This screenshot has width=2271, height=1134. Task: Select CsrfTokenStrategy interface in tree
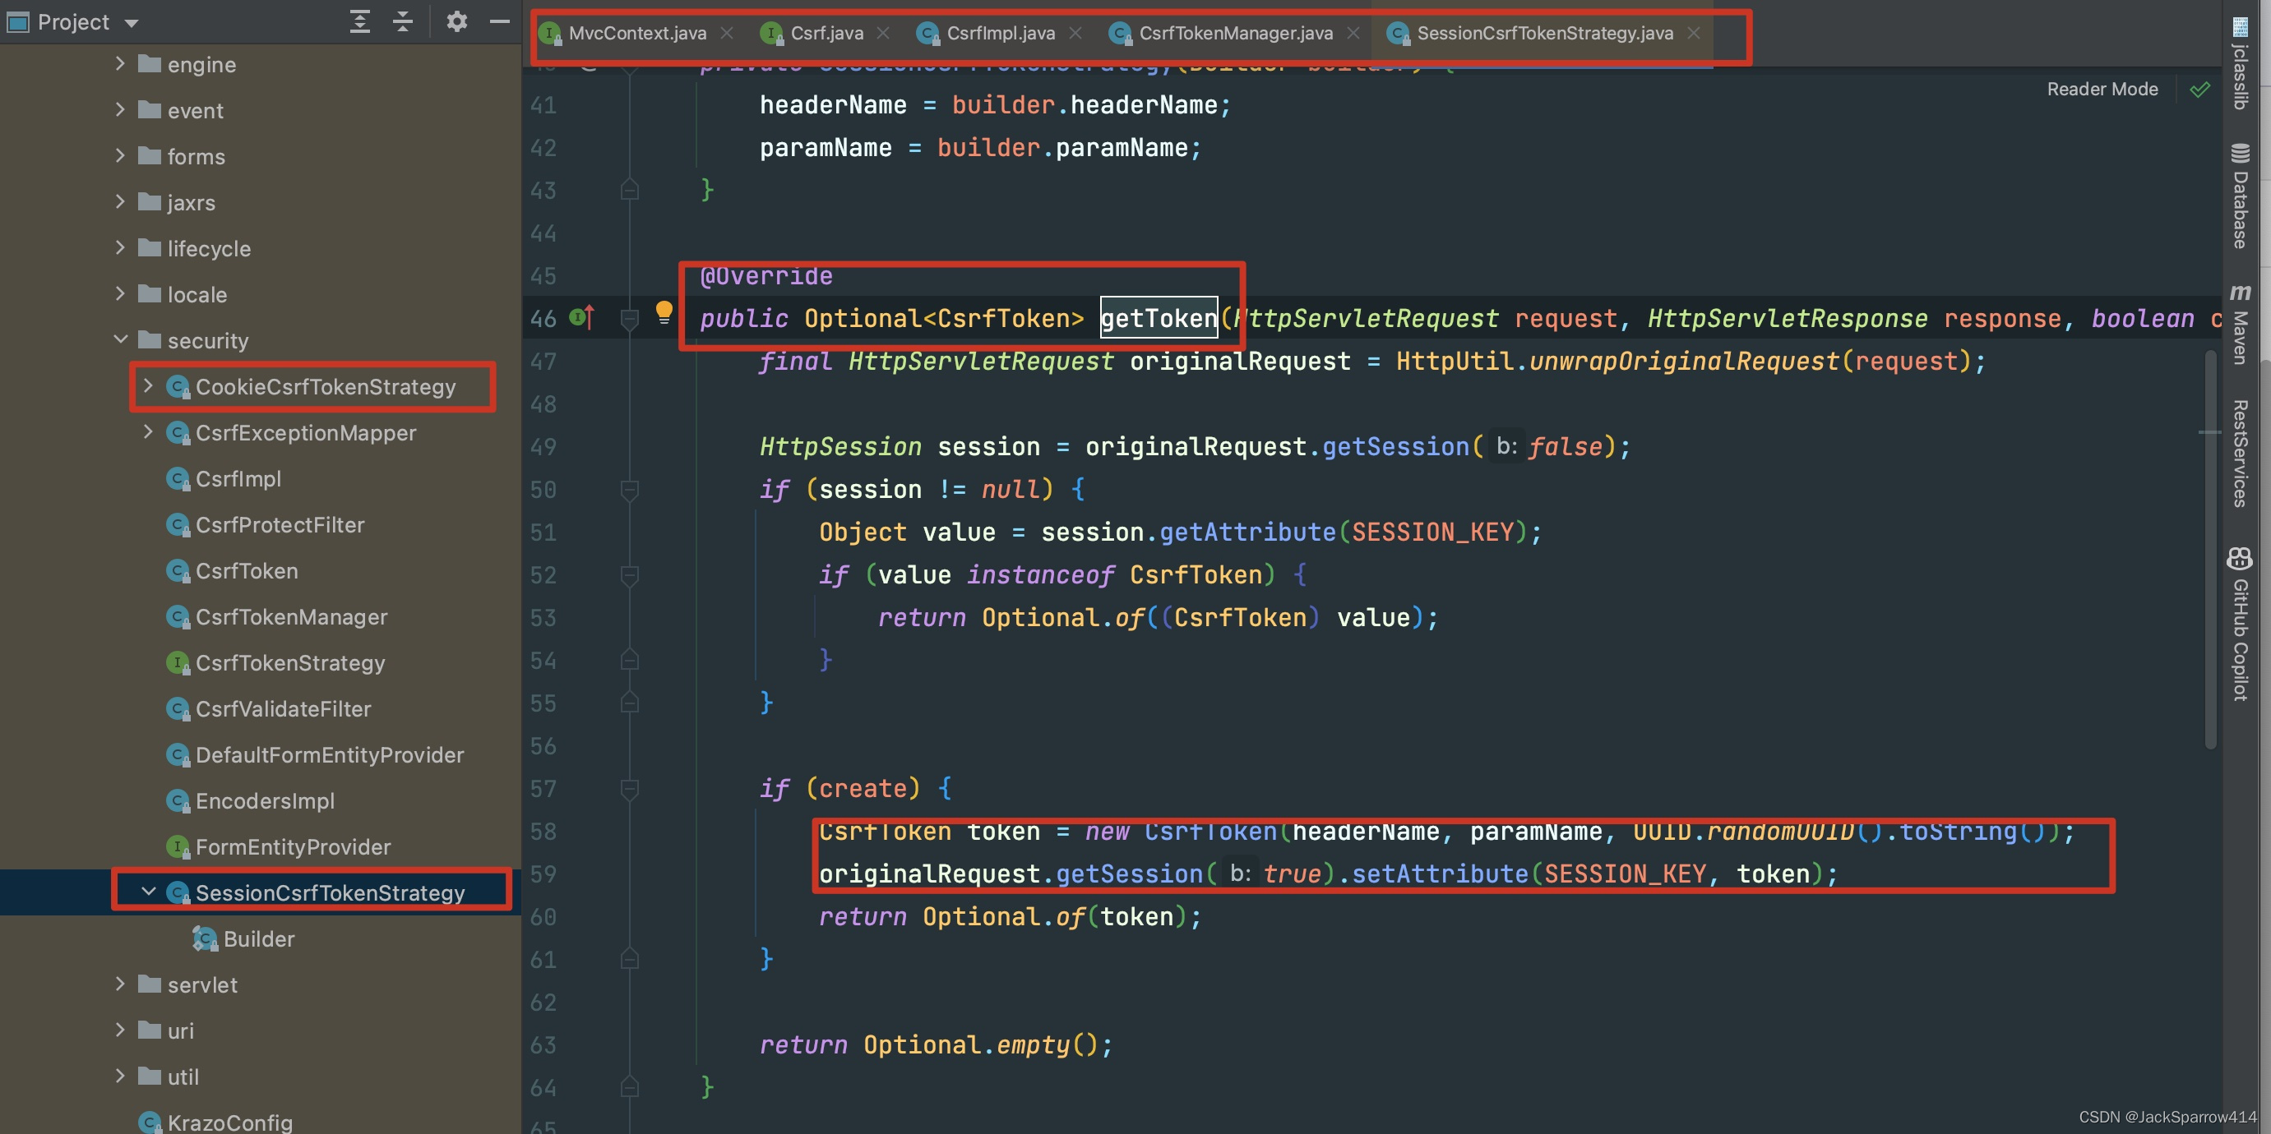[x=290, y=662]
